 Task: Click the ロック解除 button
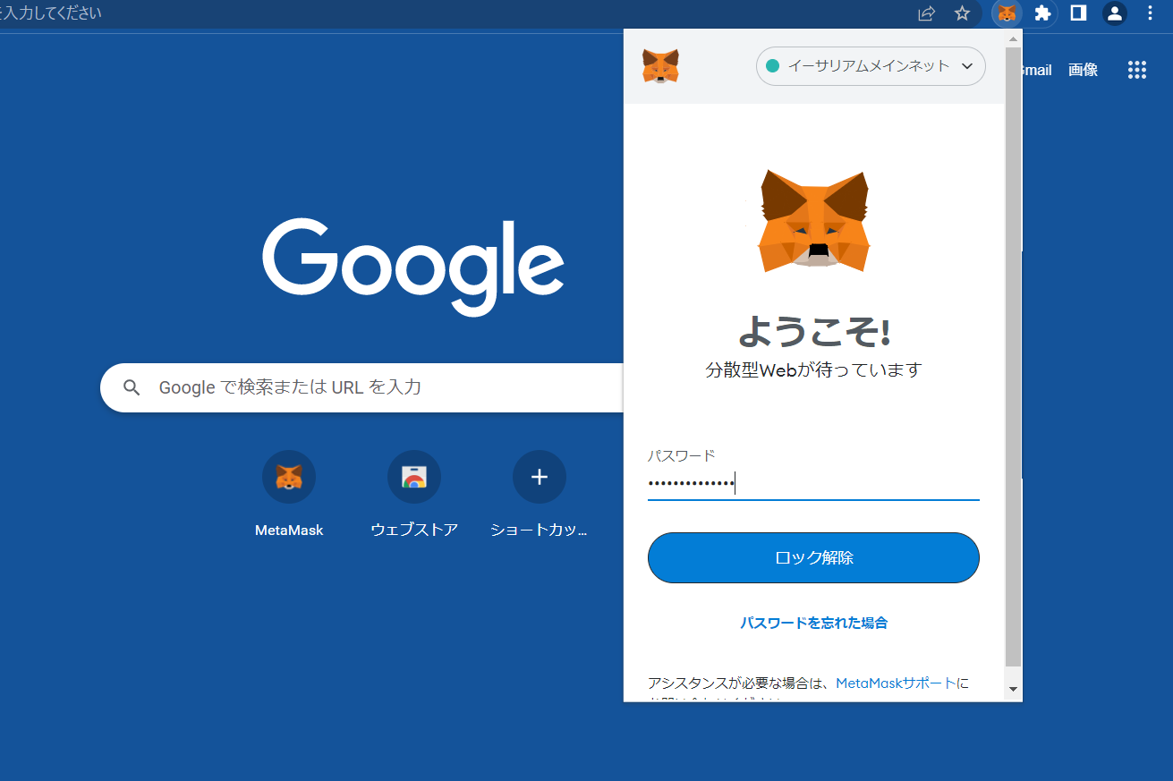click(813, 557)
